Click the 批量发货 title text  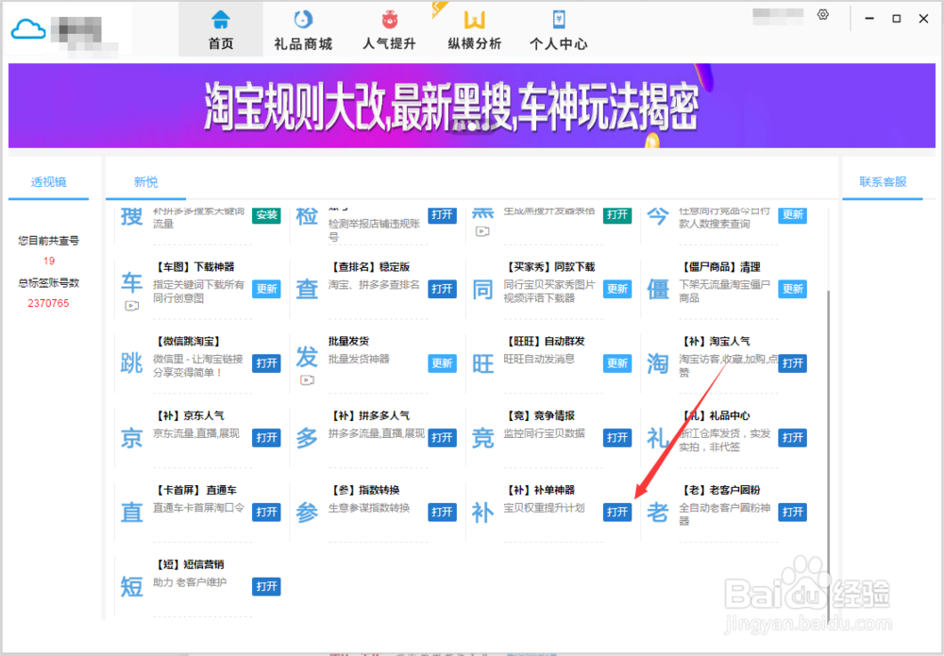348,342
